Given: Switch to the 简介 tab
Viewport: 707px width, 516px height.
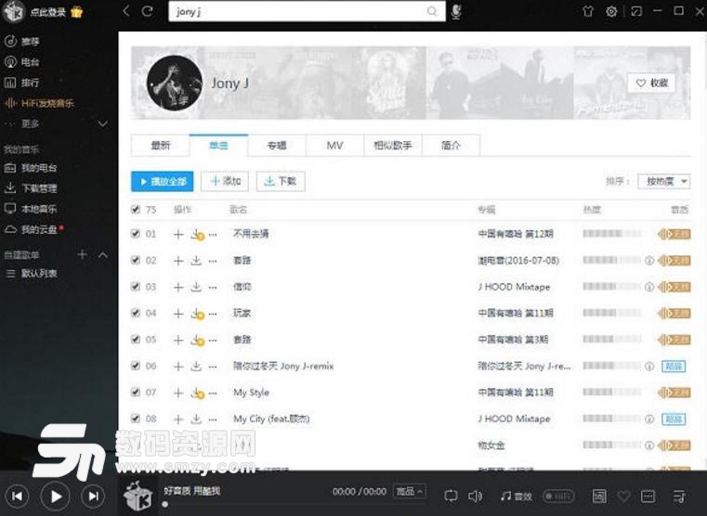Looking at the screenshot, I should (x=451, y=146).
